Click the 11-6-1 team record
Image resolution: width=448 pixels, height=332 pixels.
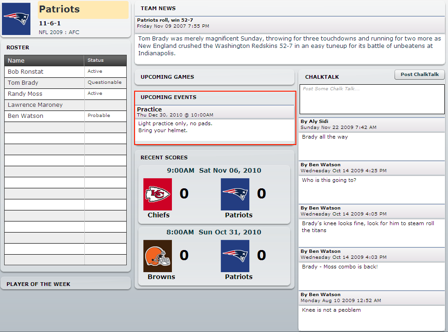pyautogui.click(x=50, y=23)
